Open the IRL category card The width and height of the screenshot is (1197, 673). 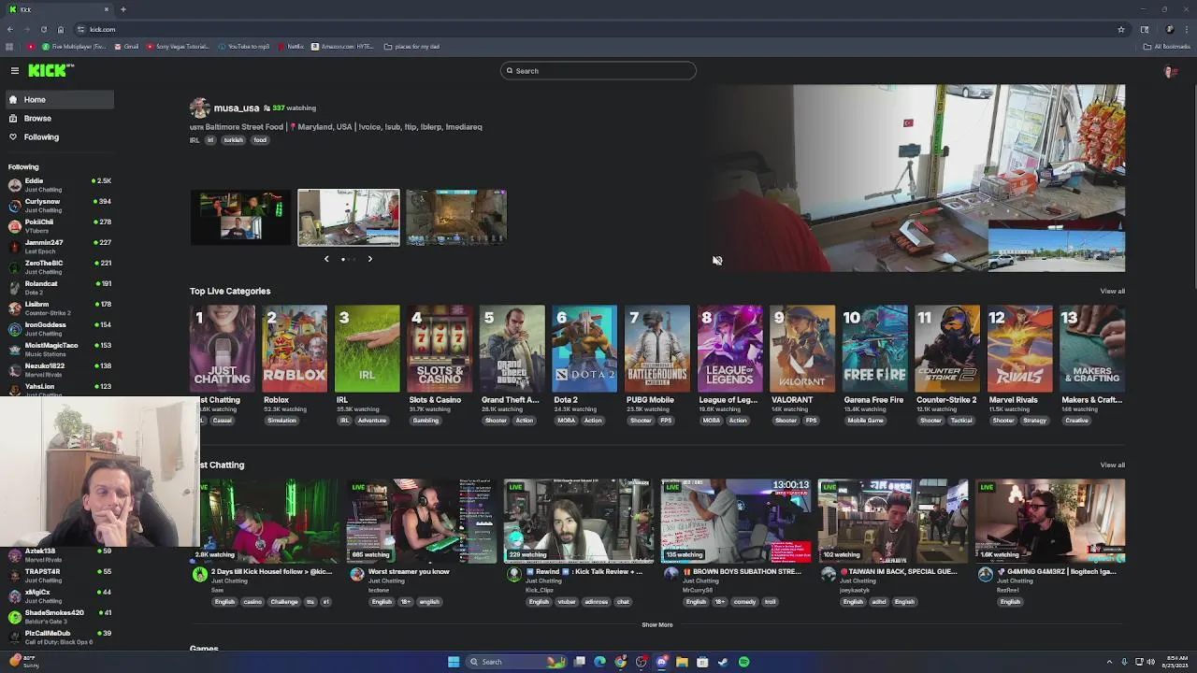368,348
